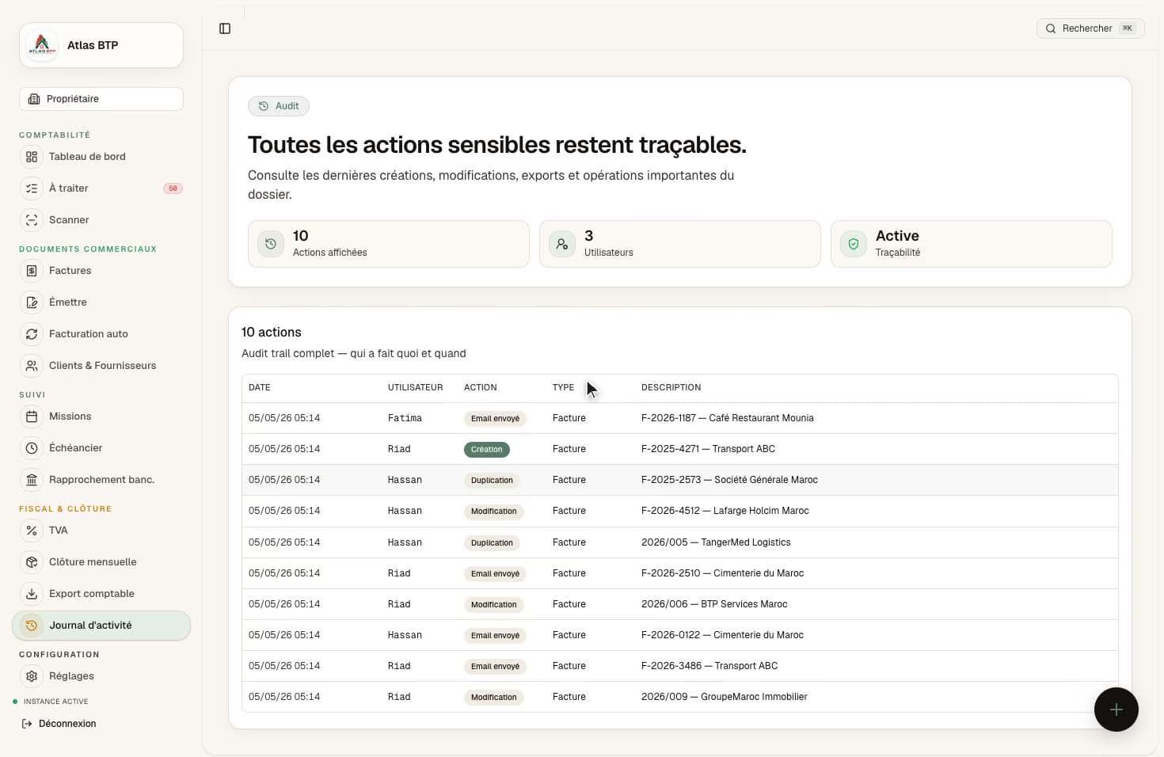This screenshot has width=1164, height=757.
Task: Open the Rechercher search field
Action: tap(1090, 29)
